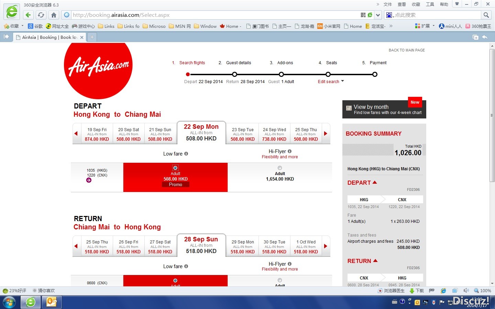Show later return dates with right arrow
Screen dimensions: 495x309
click(x=326, y=246)
